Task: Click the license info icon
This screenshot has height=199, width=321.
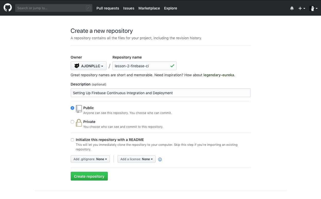Action: pyautogui.click(x=160, y=159)
